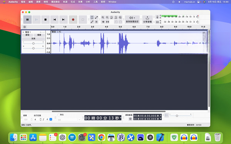
Task: Open the Trash in the Dock
Action: click(218, 137)
